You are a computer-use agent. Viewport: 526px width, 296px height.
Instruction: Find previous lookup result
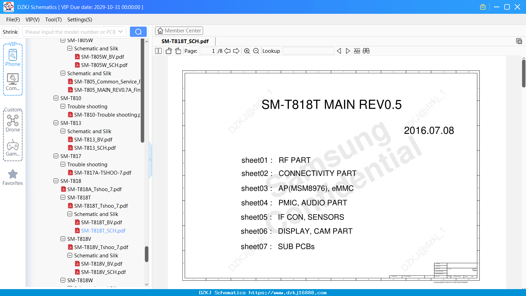(x=339, y=51)
